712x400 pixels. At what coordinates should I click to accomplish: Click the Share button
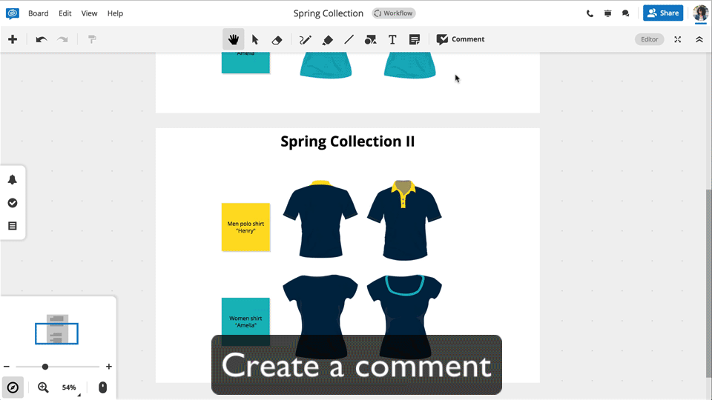663,13
